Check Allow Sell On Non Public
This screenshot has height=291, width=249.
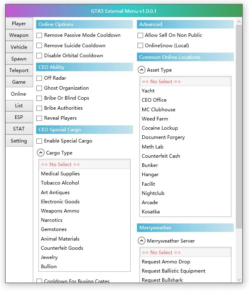(x=140, y=35)
